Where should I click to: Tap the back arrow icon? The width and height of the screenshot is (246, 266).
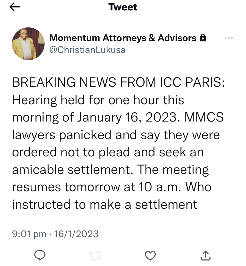coord(15,7)
